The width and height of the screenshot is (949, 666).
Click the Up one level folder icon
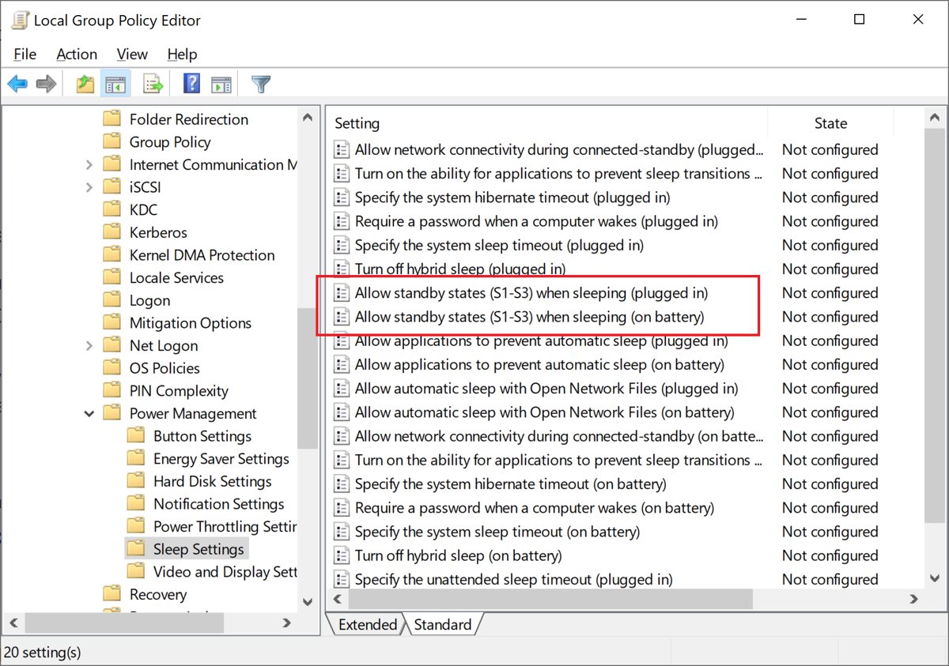(85, 84)
